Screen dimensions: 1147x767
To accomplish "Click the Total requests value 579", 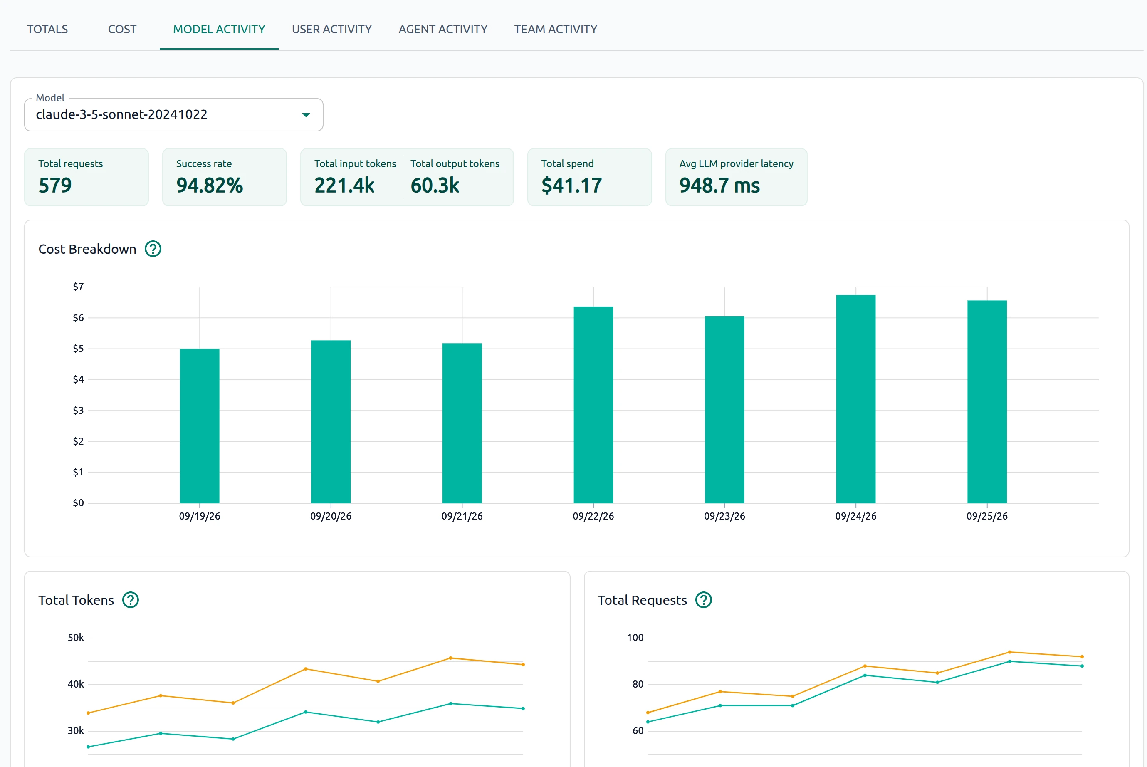I will [x=55, y=186].
